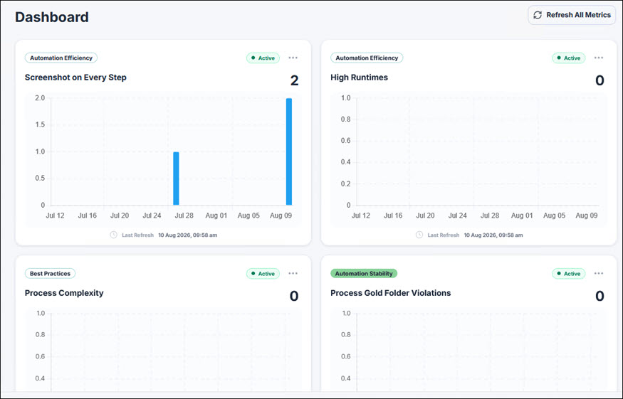This screenshot has height=399, width=623.
Task: Click the green Automation Stability tag
Action: pos(364,274)
